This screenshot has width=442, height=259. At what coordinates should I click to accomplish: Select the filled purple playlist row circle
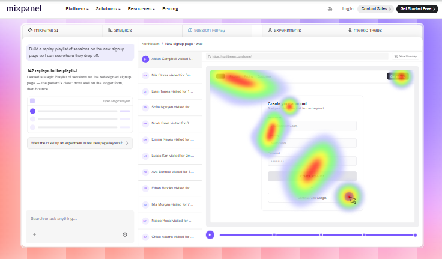tap(32, 111)
